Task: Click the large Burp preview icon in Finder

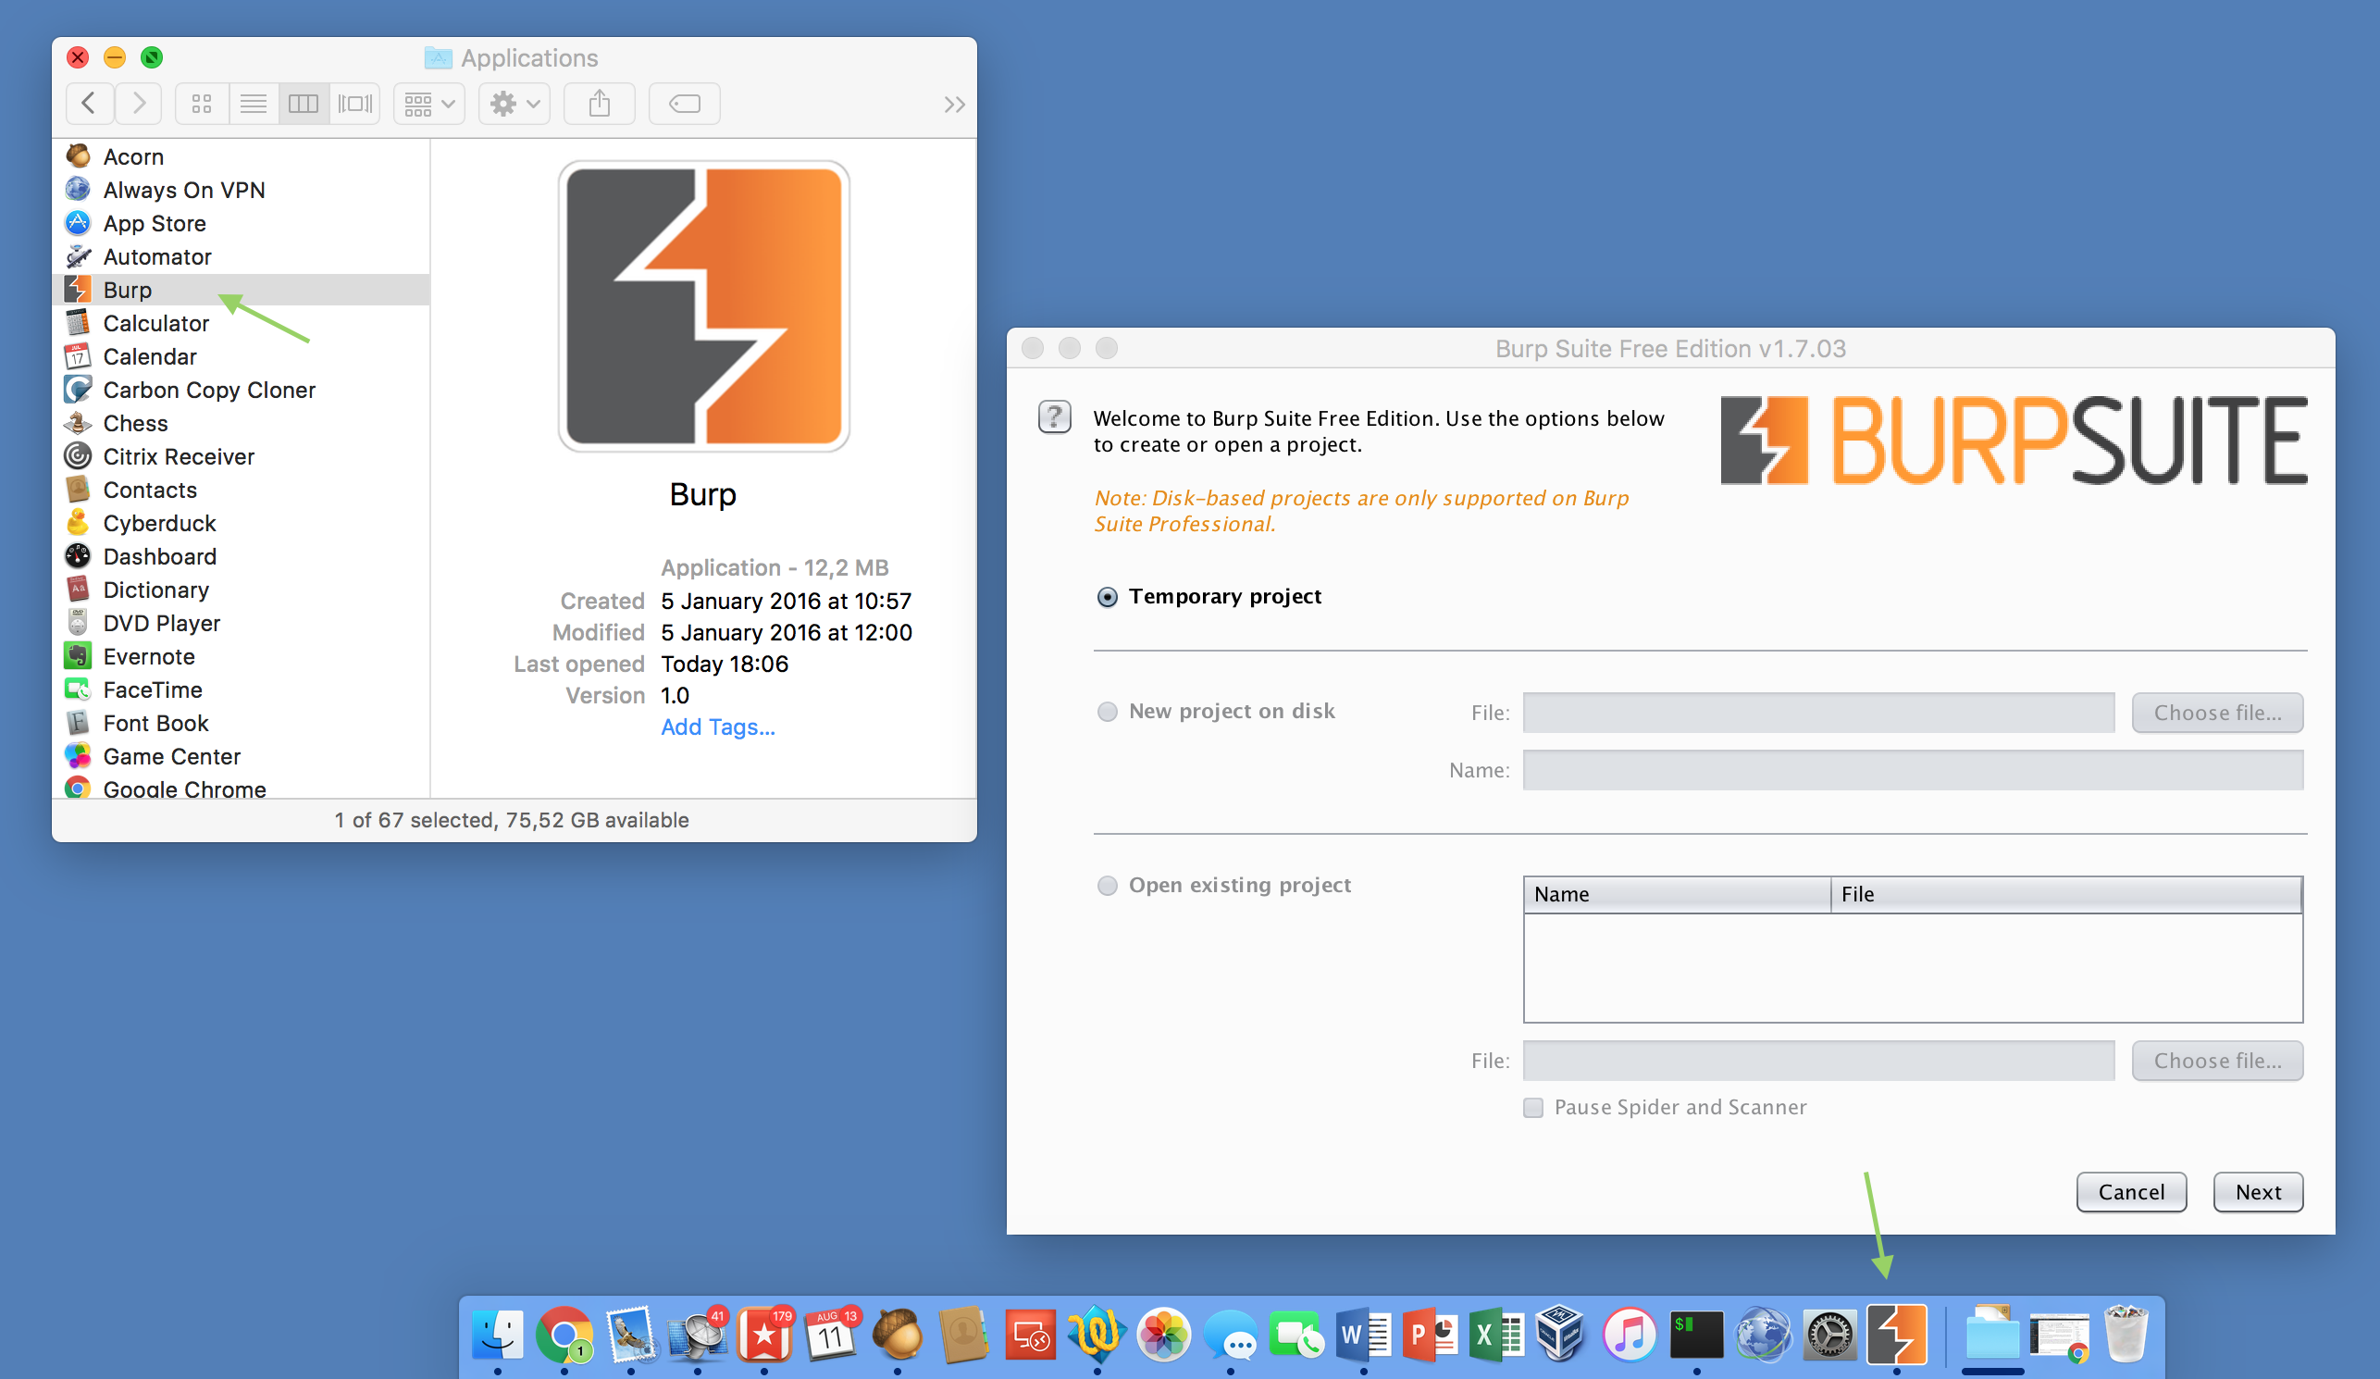Action: 703,306
